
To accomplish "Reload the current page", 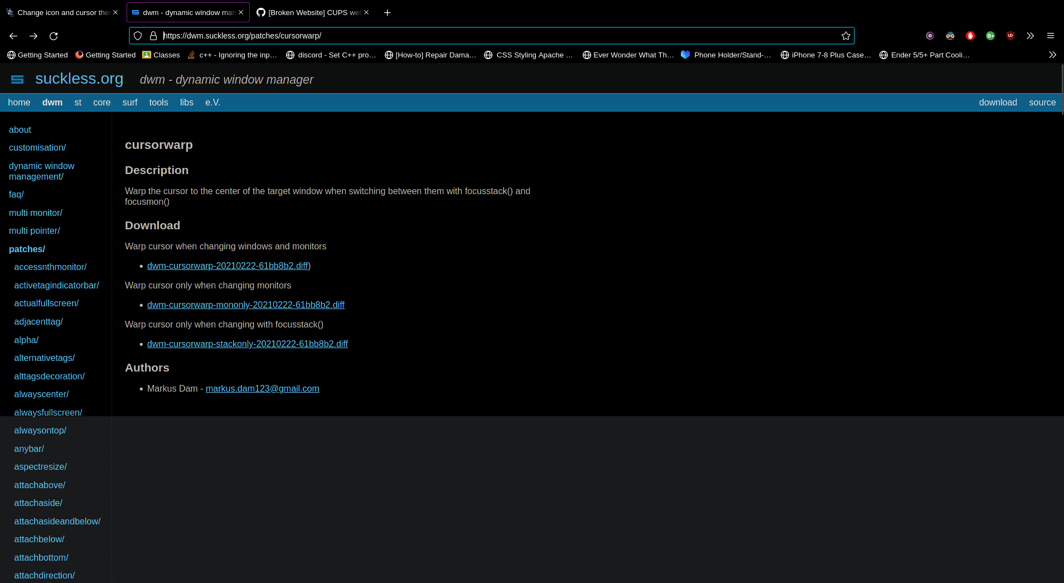I will [54, 35].
